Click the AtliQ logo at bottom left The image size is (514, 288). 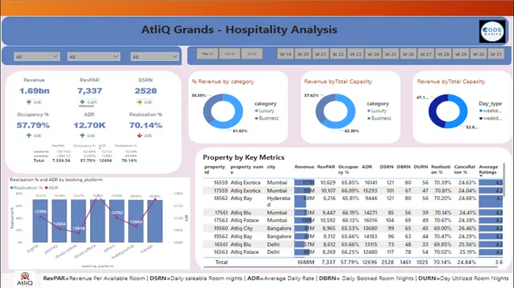point(25,279)
